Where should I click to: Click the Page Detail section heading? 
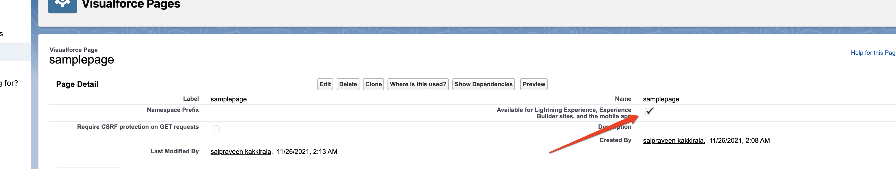(x=77, y=84)
